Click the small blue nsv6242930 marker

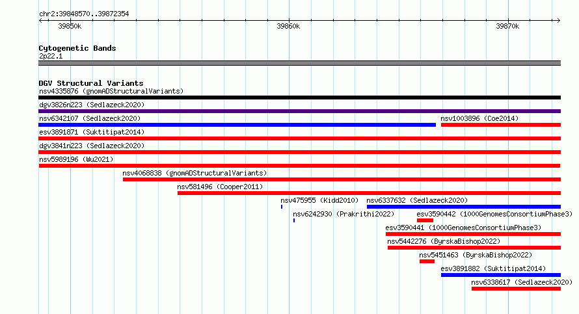[x=294, y=220]
